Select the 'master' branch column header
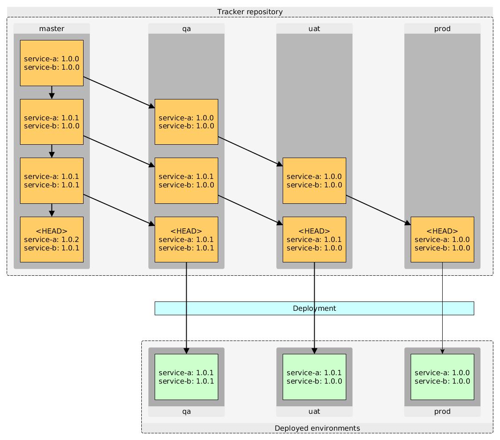This screenshot has height=440, width=500. click(x=52, y=29)
